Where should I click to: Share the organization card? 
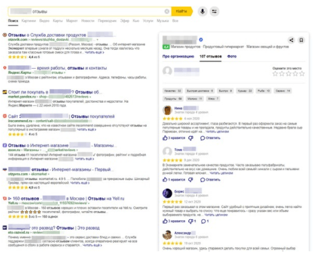(x=291, y=40)
